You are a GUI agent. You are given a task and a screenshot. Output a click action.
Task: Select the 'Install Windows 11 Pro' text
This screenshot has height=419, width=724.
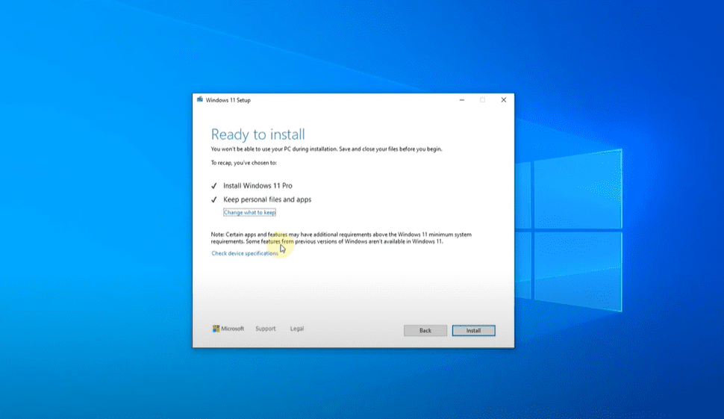click(258, 185)
